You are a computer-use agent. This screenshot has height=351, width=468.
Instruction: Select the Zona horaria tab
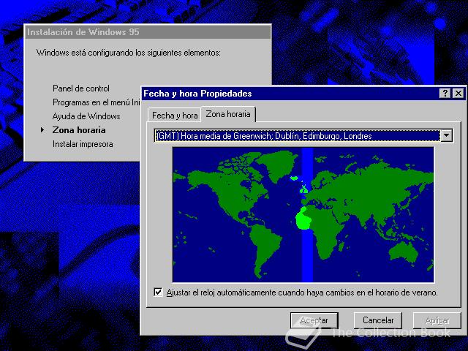click(228, 114)
